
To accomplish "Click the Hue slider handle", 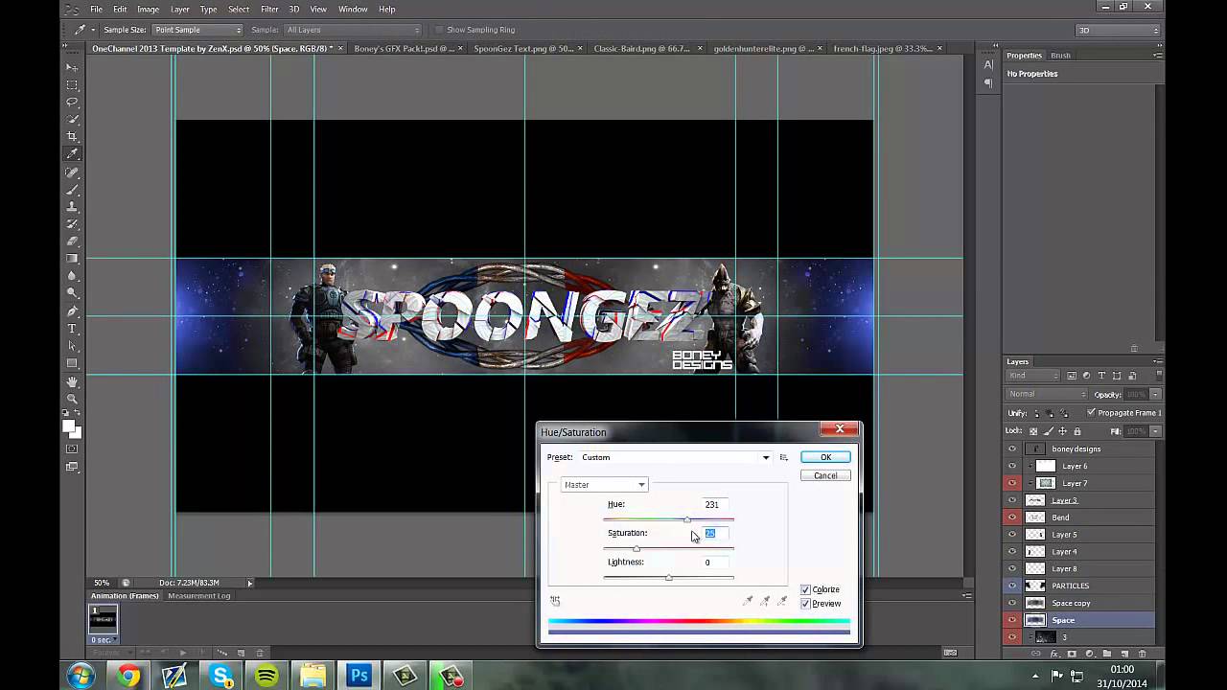I will [687, 520].
